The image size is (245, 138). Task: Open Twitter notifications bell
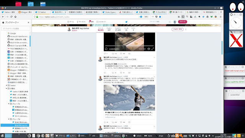point(91,22)
